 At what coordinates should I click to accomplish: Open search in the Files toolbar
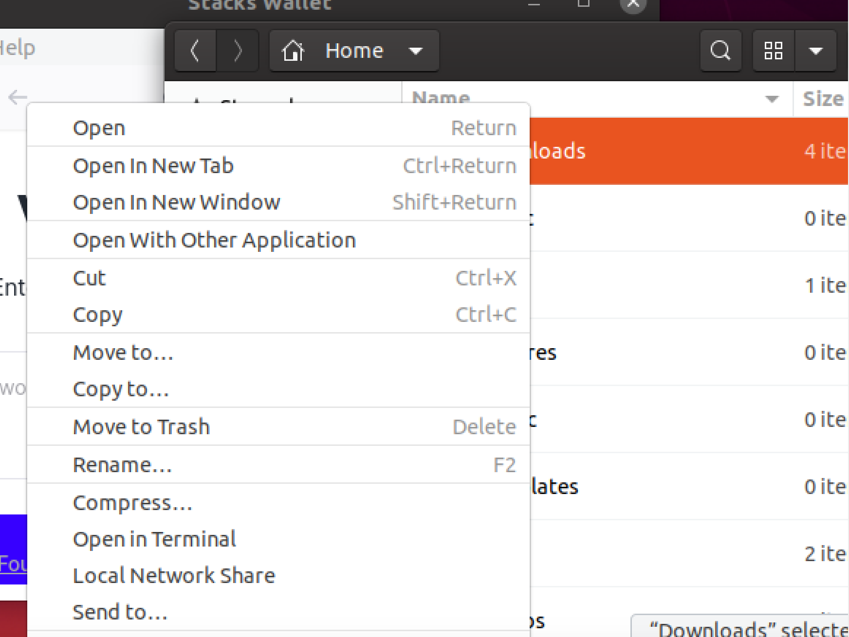(720, 50)
